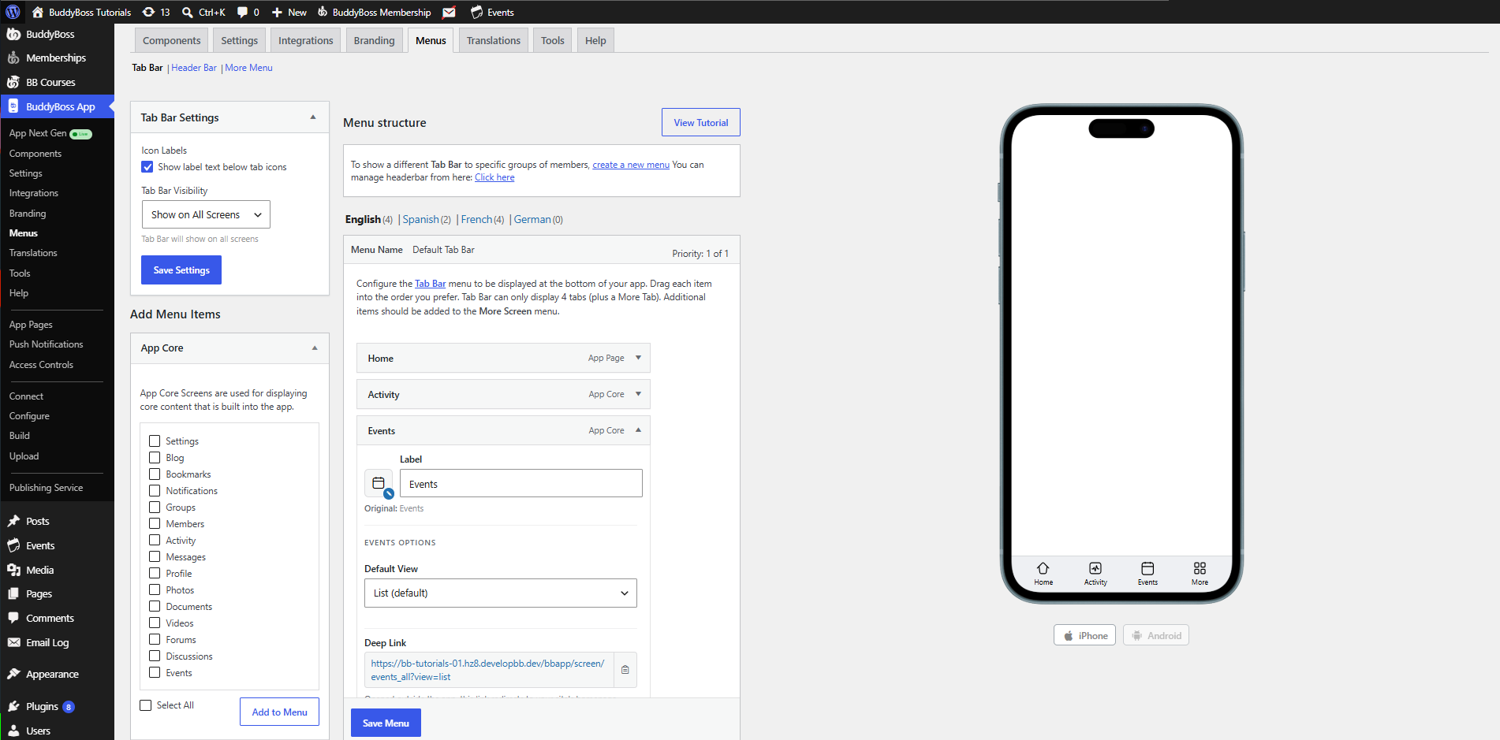
Task: Open the Default View dropdown
Action: pos(501,593)
